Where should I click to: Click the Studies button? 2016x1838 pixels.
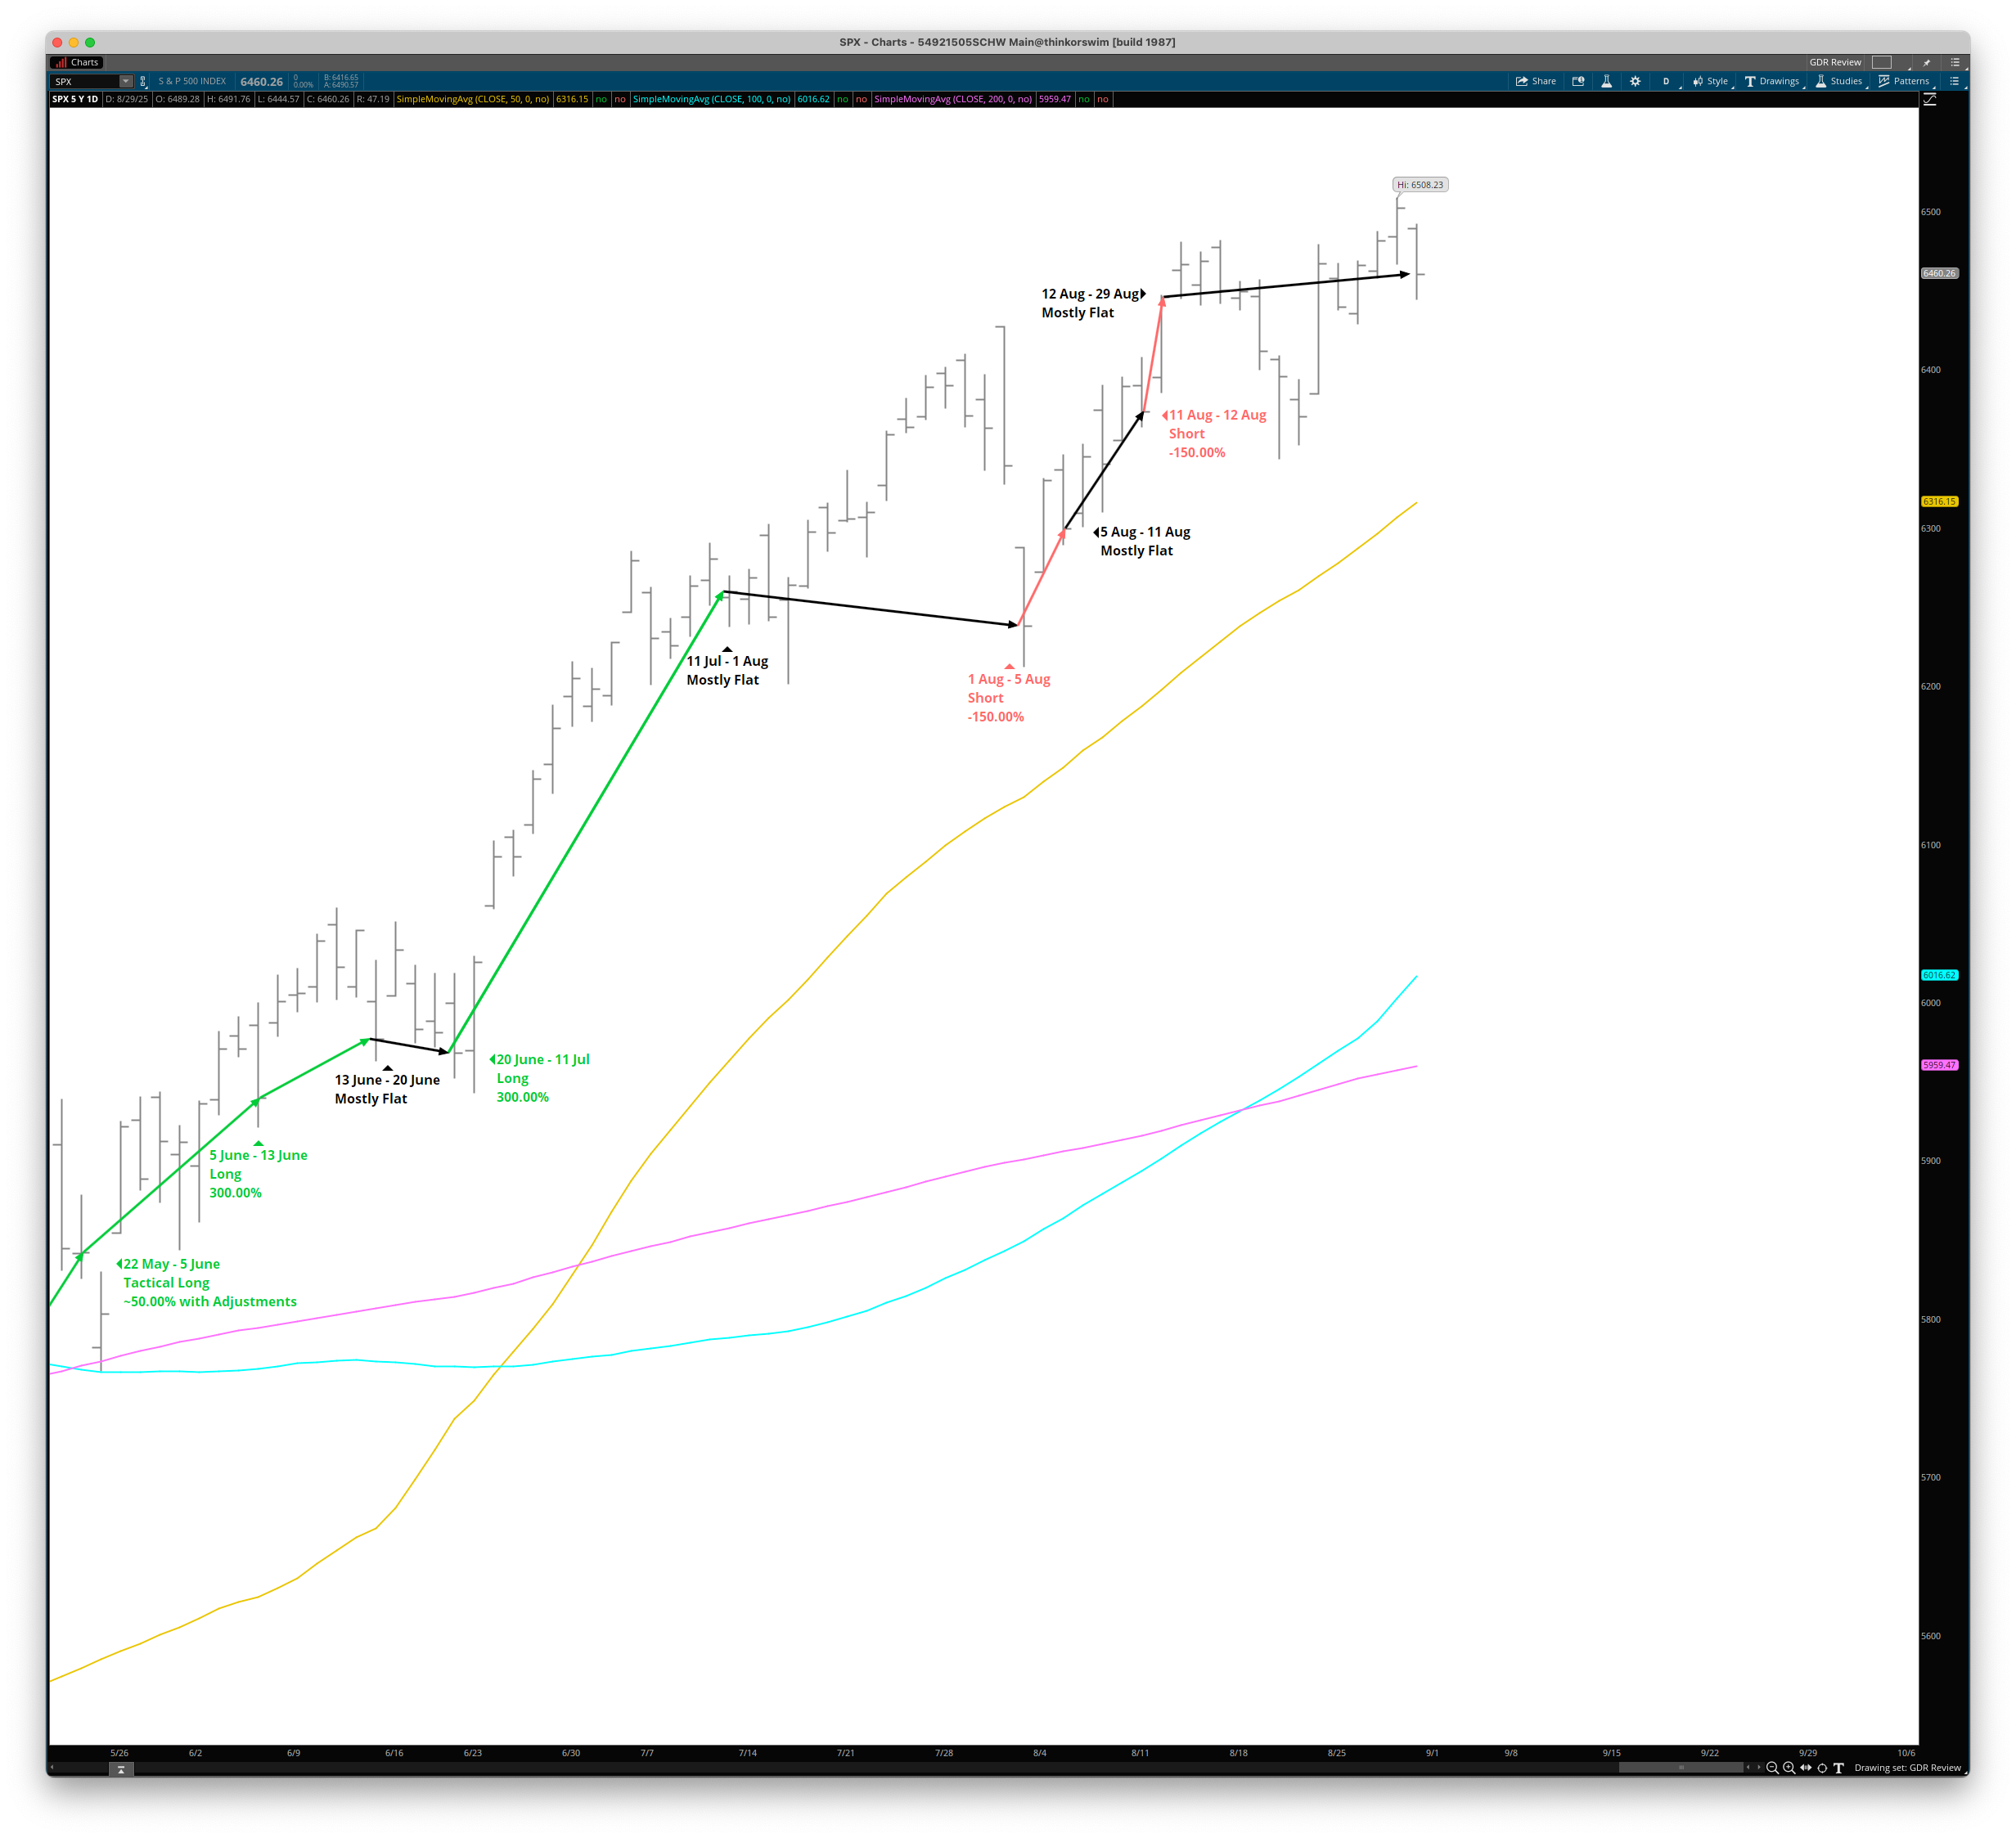1839,81
